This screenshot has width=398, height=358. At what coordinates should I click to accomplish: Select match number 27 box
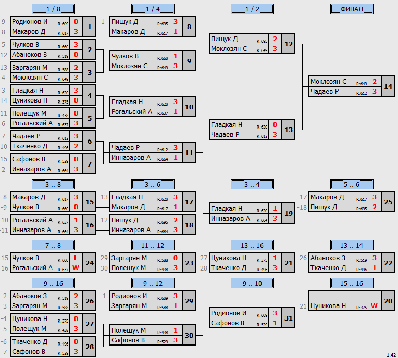tap(90, 324)
